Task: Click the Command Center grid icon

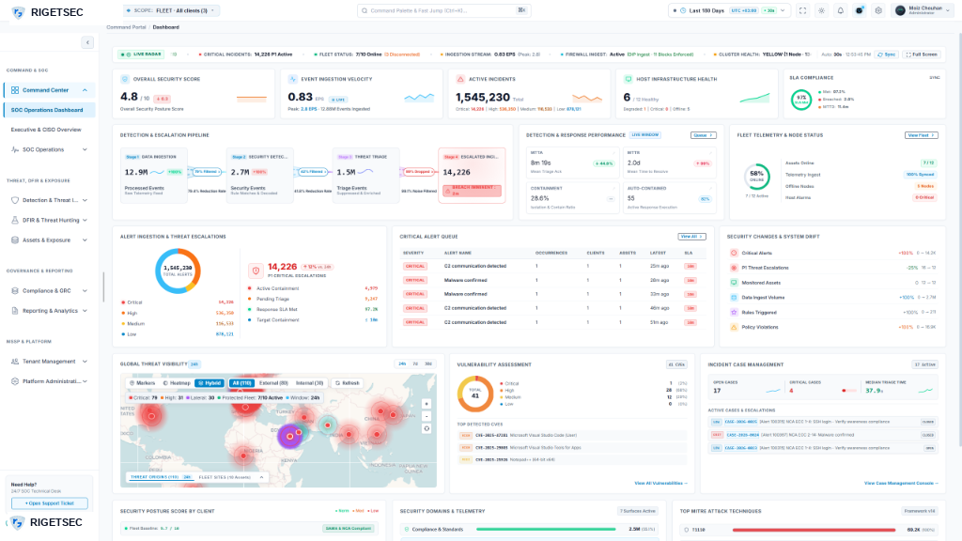Action: click(x=15, y=90)
